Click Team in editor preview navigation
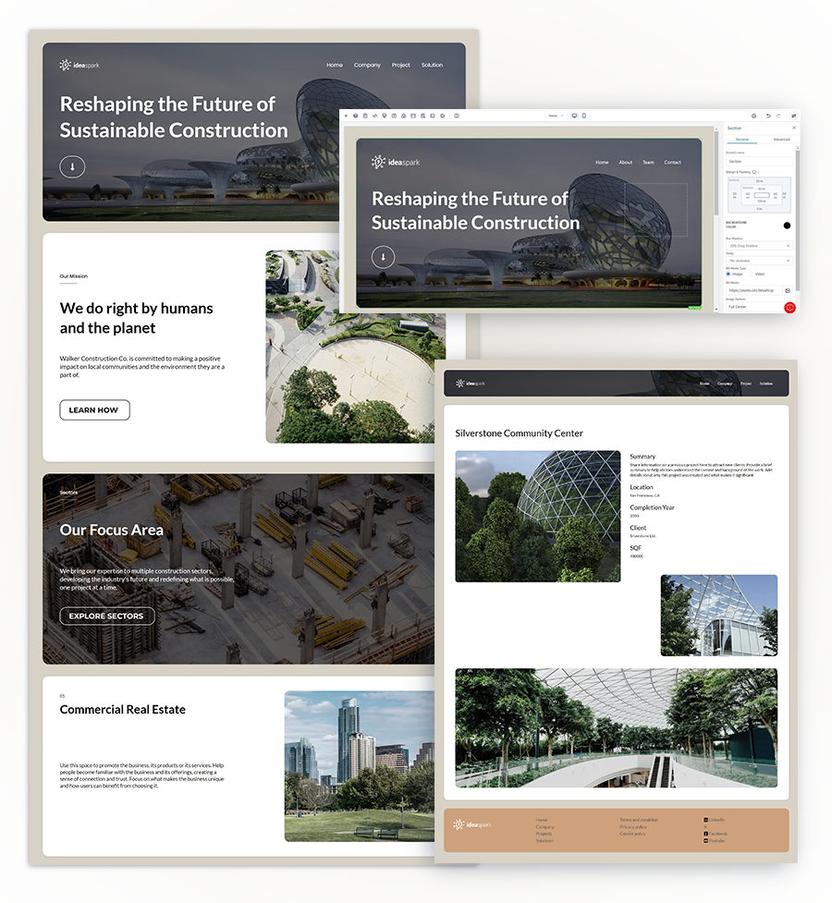The width and height of the screenshot is (832, 903). [x=648, y=163]
